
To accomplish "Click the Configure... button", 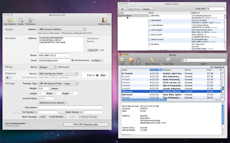I will (x=97, y=60).
